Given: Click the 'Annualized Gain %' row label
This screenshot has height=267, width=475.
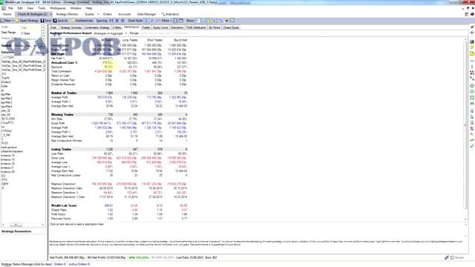Looking at the screenshot, I should pyautogui.click(x=64, y=62).
